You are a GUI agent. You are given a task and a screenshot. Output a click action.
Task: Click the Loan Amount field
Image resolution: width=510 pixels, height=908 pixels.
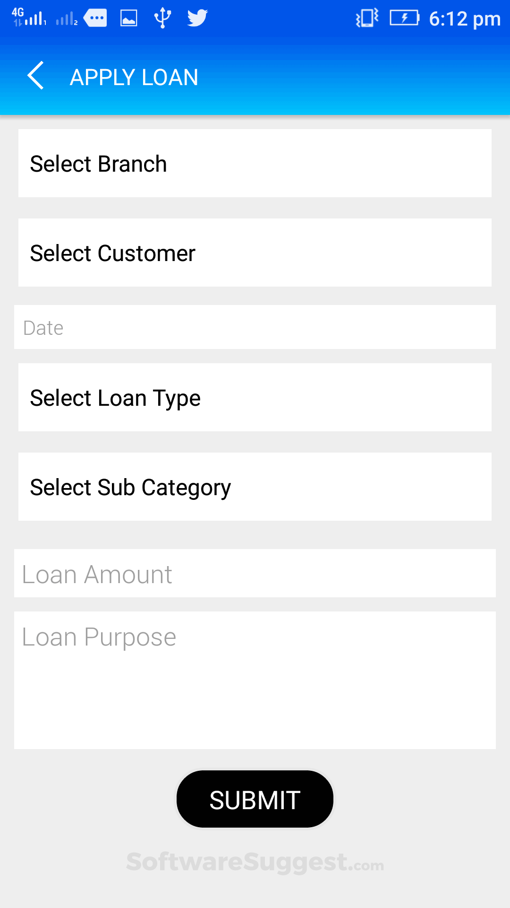point(255,574)
